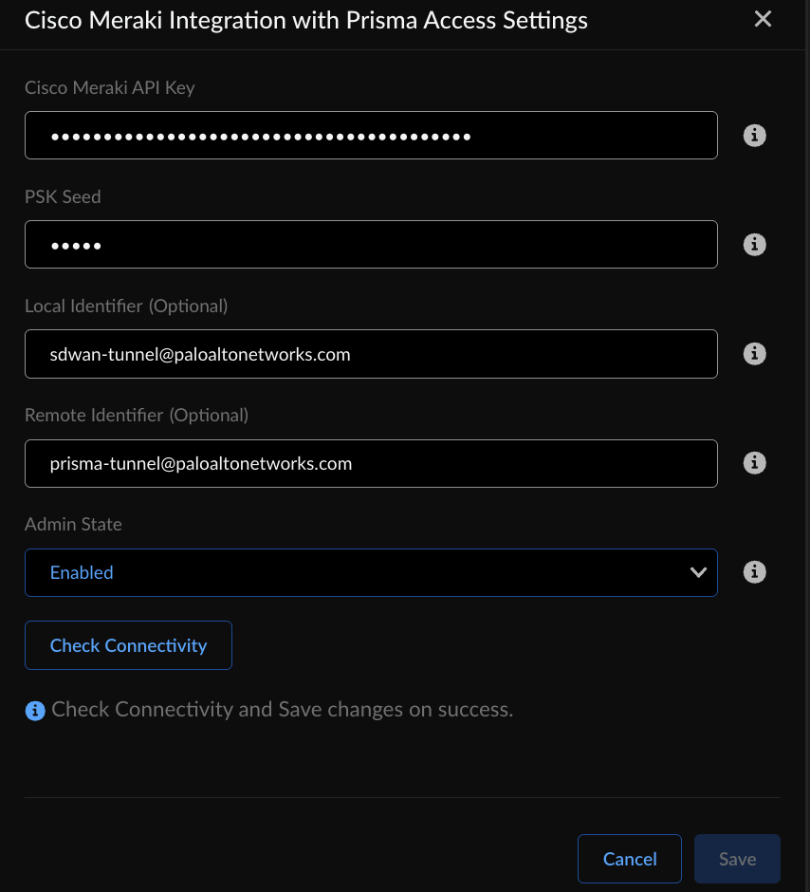This screenshot has width=810, height=892.
Task: Click the Remote Identifier text field
Action: (x=371, y=463)
